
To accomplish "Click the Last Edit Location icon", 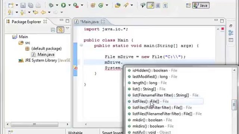I will (x=35, y=12).
